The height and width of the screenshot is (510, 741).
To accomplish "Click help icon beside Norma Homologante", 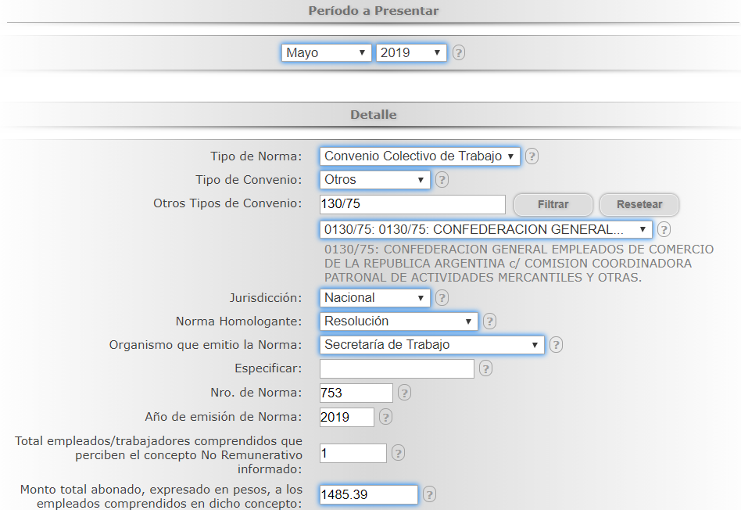I will tap(489, 321).
